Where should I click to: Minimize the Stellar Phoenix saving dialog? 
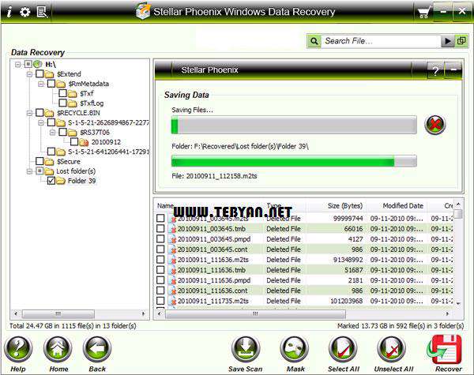point(453,70)
